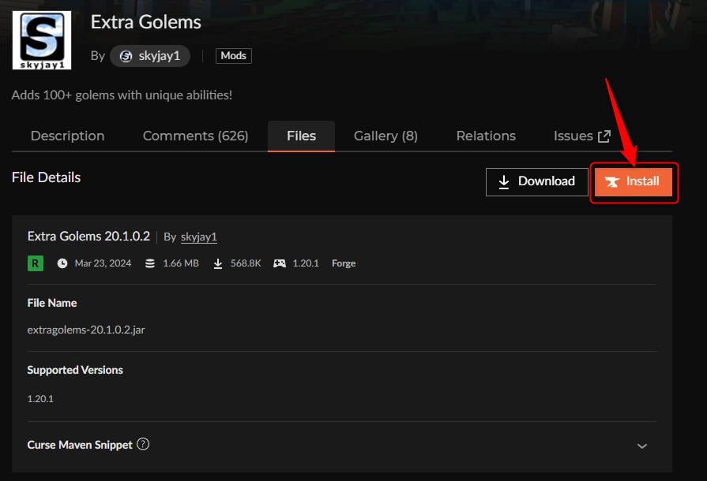Select the Files tab

(x=301, y=136)
